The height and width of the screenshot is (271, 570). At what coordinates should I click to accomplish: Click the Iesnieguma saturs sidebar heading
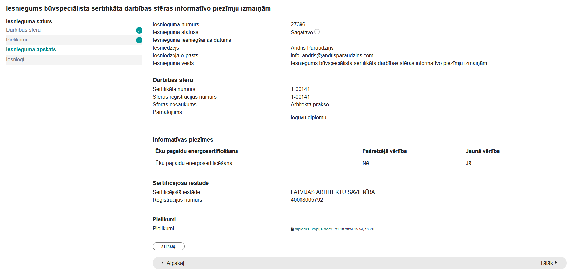[x=29, y=22]
